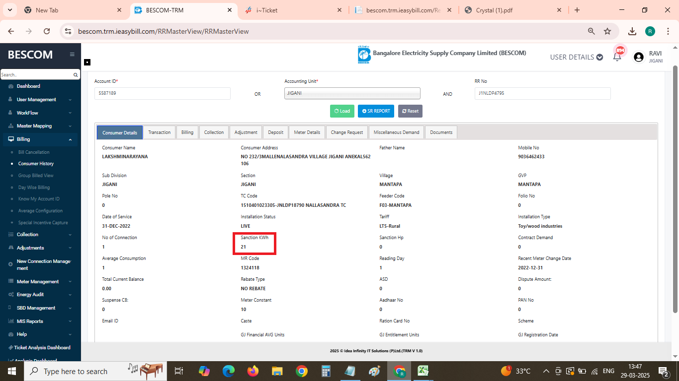This screenshot has height=381, width=679.
Task: Switch to Billing tab
Action: click(187, 132)
